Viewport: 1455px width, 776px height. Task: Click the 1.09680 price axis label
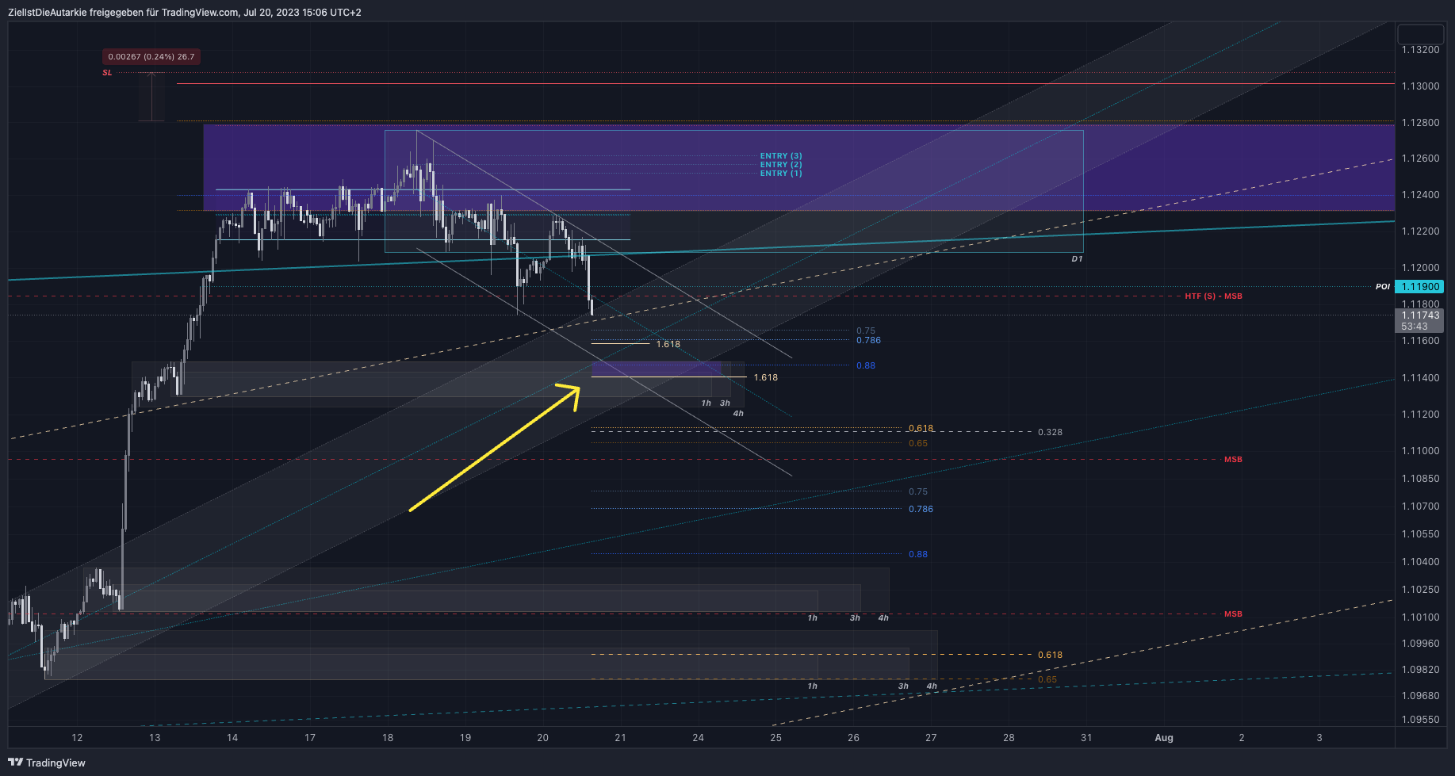click(x=1420, y=696)
